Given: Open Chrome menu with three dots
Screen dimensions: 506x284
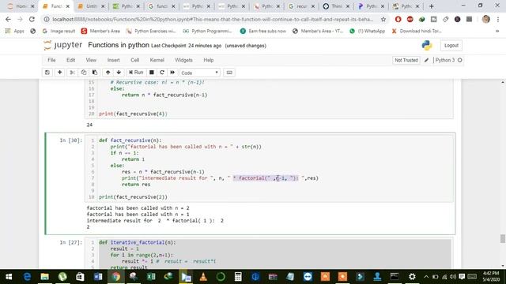Looking at the screenshot, I should (498, 19).
